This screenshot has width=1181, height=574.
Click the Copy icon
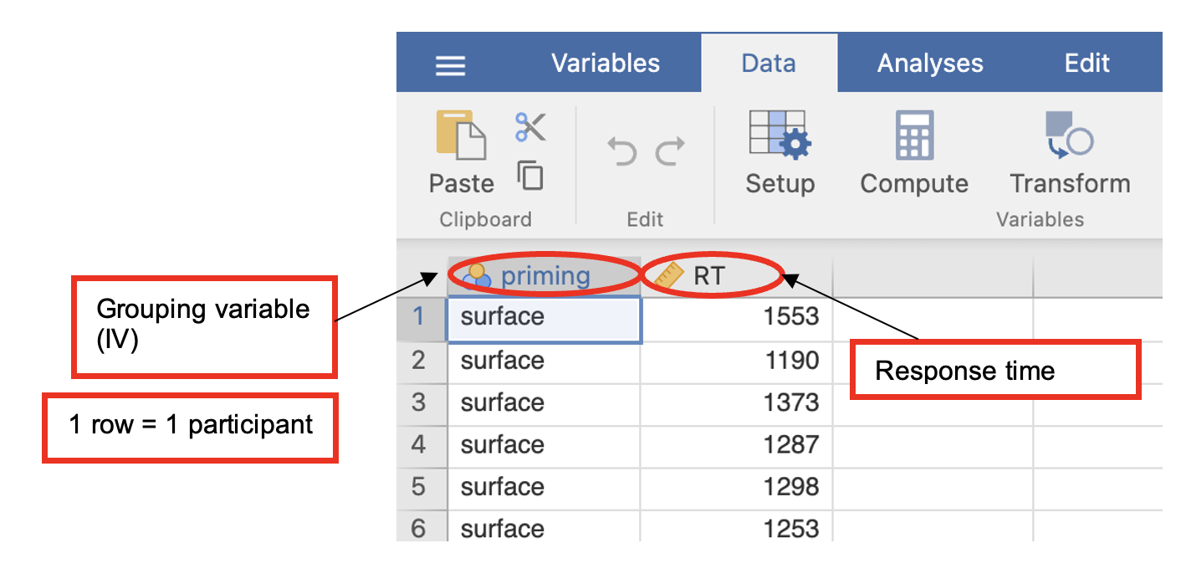[x=530, y=176]
